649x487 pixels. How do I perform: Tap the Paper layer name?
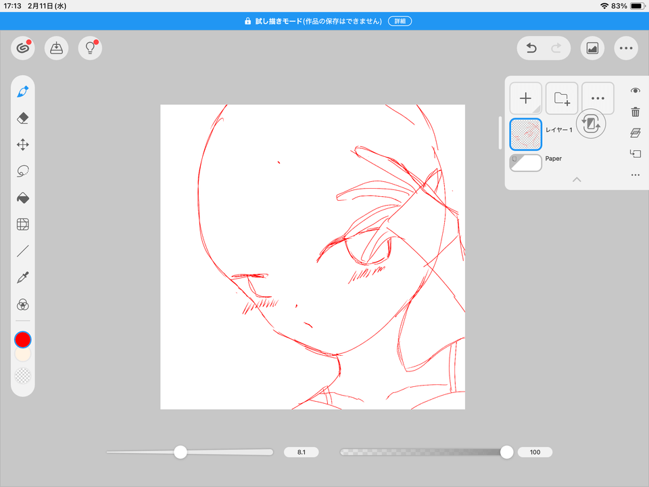[554, 158]
